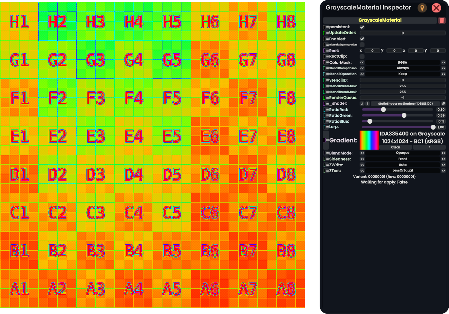Click the curved arrow button beside Gradient Clear
The width and height of the screenshot is (449, 314).
(429, 147)
